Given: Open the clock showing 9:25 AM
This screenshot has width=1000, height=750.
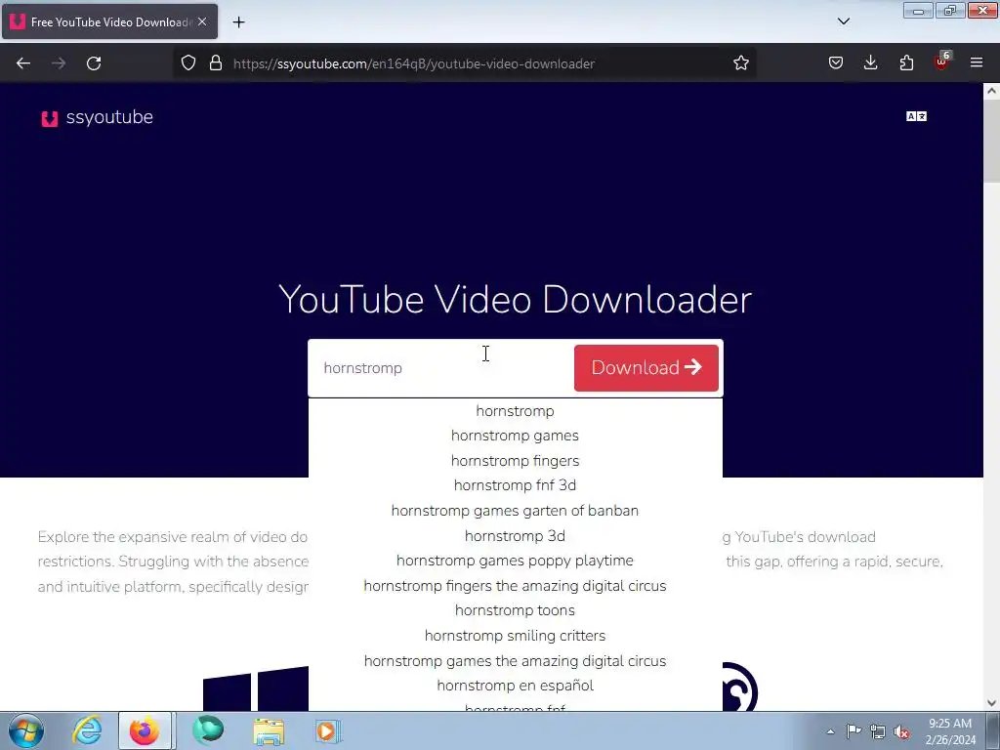Looking at the screenshot, I should (x=950, y=731).
